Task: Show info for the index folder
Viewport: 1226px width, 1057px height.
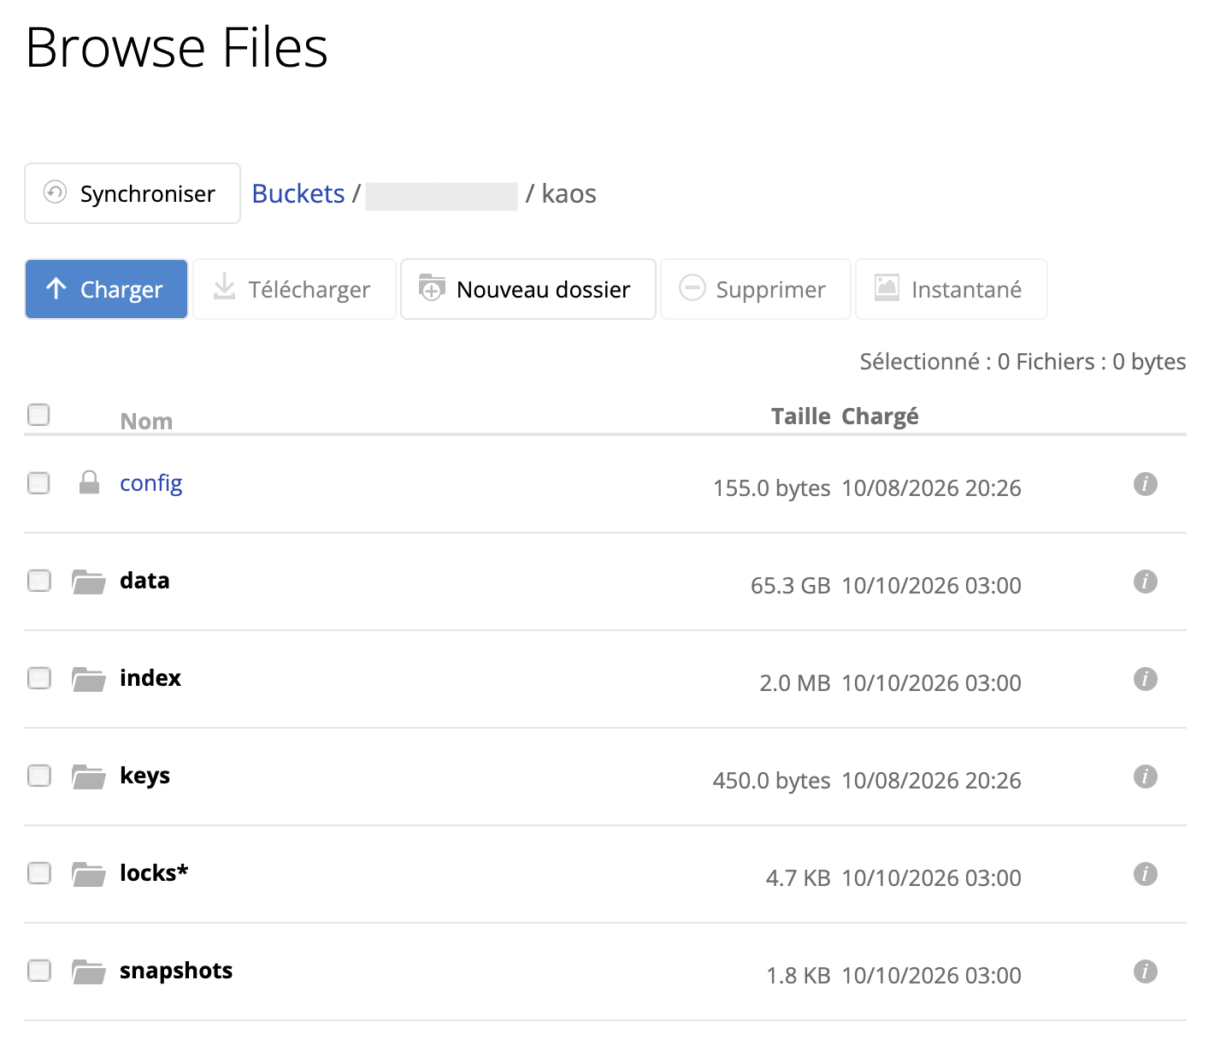Action: (1146, 679)
